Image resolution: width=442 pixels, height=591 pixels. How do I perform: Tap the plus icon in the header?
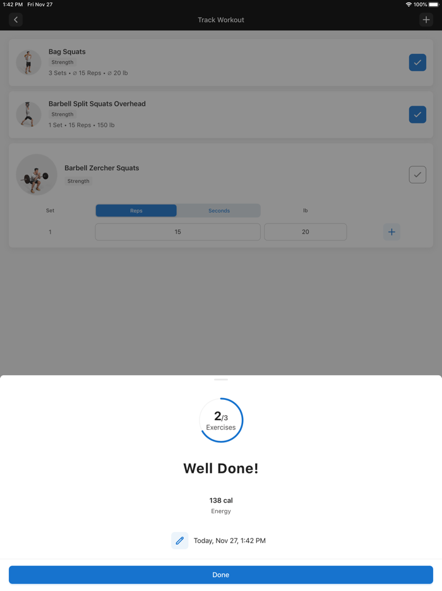click(426, 20)
